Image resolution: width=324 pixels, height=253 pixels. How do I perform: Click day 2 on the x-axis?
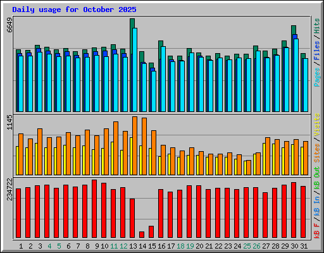click(x=30, y=246)
